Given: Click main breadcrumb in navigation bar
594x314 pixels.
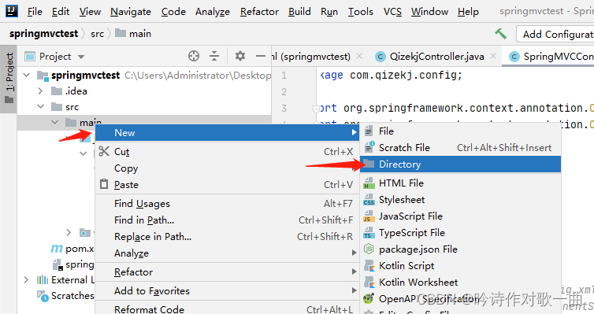Looking at the screenshot, I should point(133,34).
